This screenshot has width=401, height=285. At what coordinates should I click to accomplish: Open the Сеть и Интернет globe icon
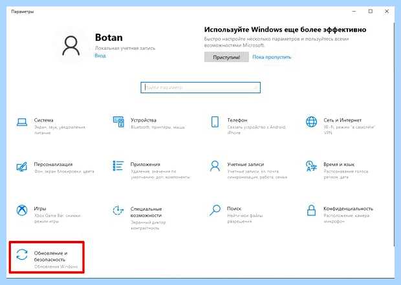(311, 121)
